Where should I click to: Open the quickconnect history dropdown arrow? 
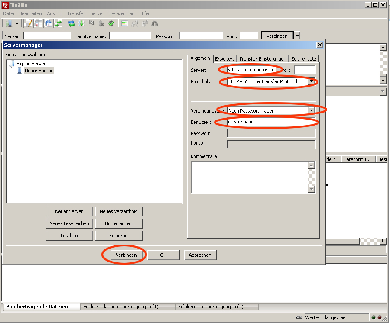297,36
